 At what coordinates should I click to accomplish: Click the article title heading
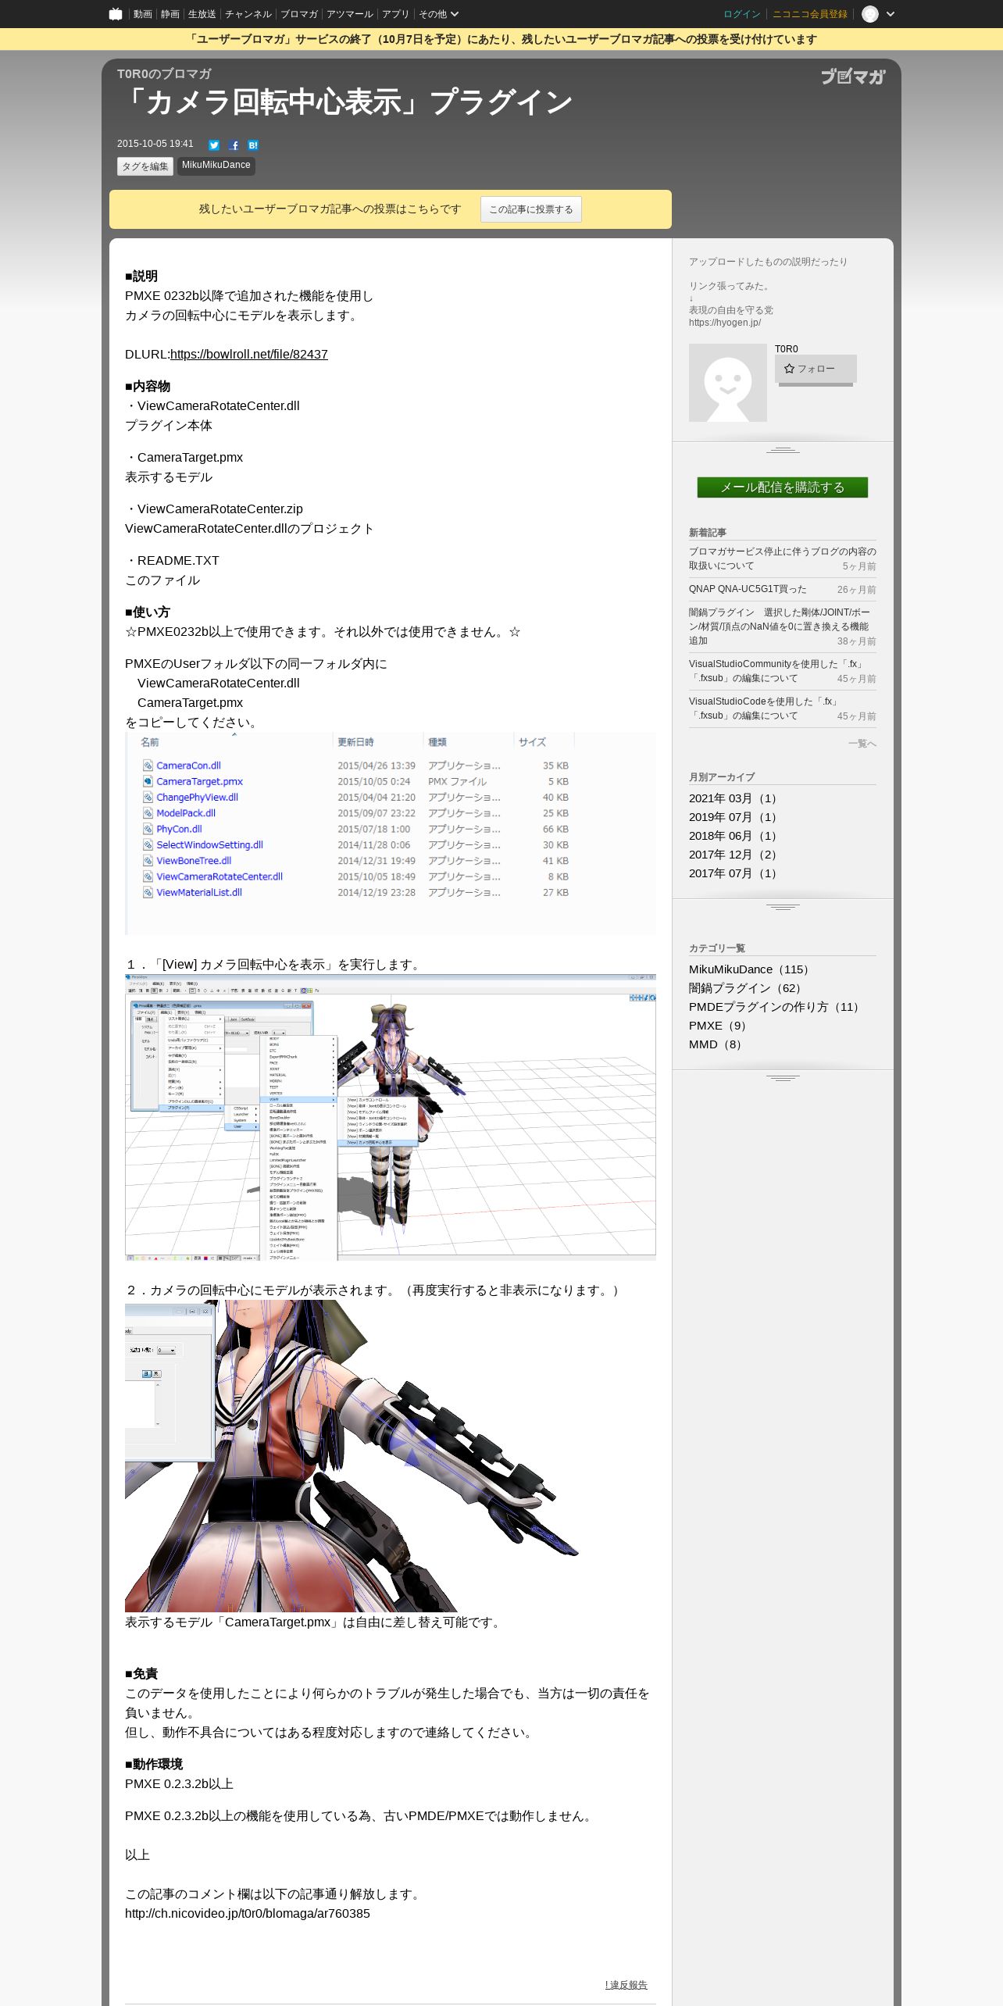pos(345,102)
